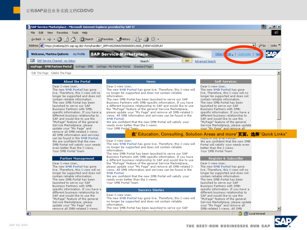The image size is (307, 230).
Task: Open the Favorites toolbar button
Action: coord(105,39)
